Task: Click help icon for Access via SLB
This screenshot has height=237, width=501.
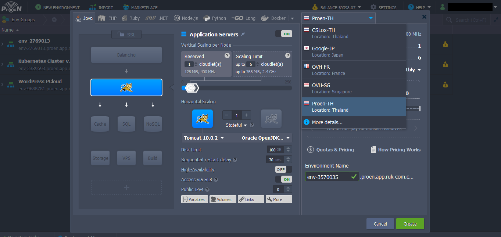Action: pos(216,180)
